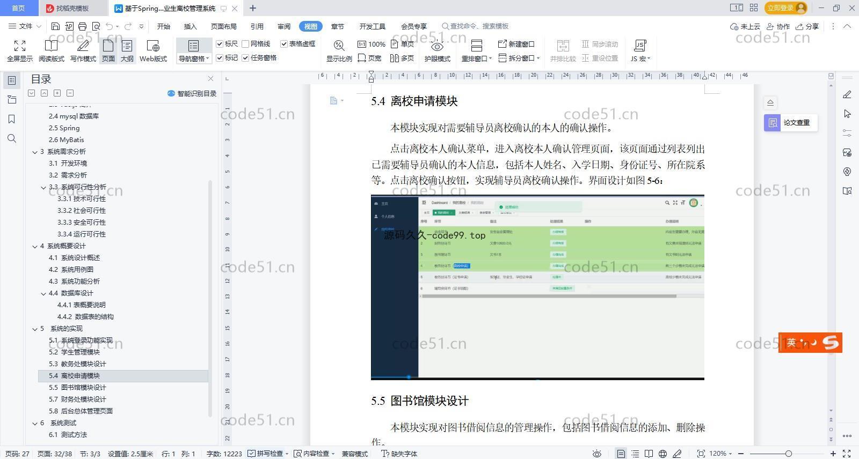This screenshot has width=859, height=459.
Task: Collapse section 3 系统需求分析
Action: pos(35,152)
